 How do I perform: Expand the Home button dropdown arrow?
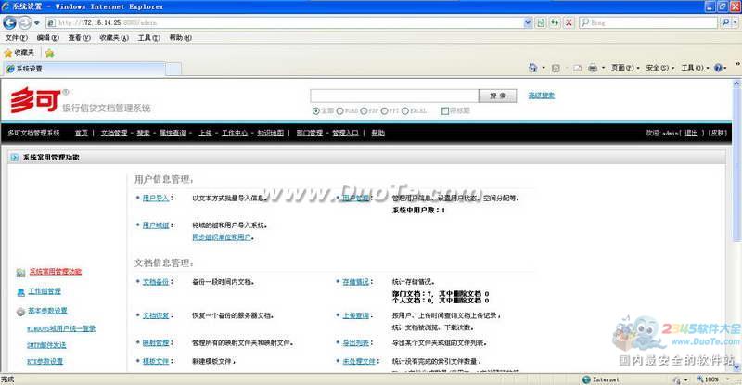(x=543, y=69)
